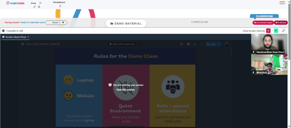Click Open with Google Docs button
The width and height of the screenshot is (291, 128).
coord(122,44)
